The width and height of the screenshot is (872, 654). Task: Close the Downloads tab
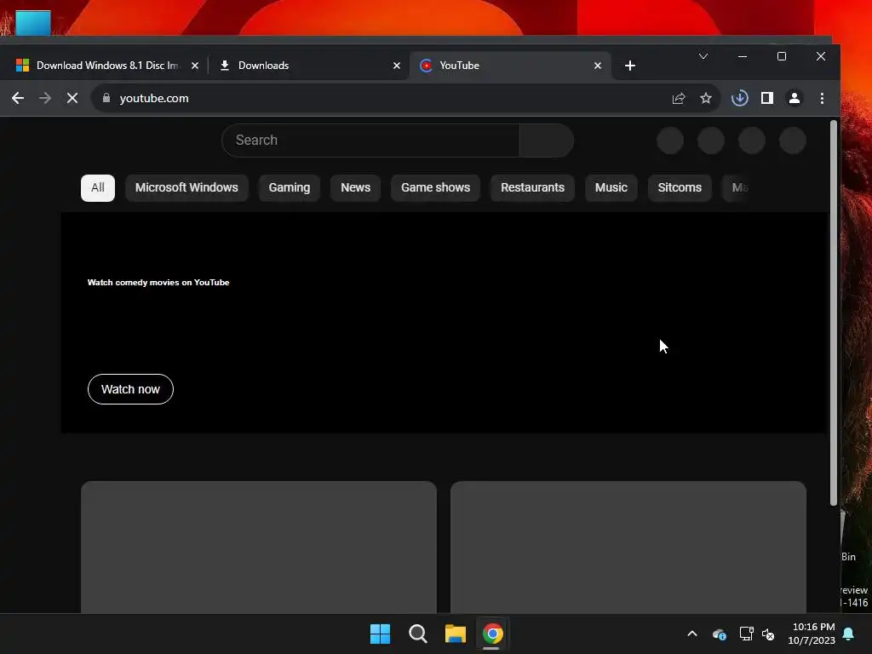397,66
